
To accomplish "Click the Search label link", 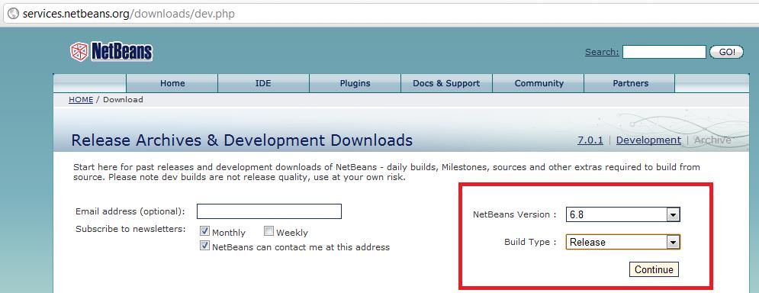I will [602, 52].
